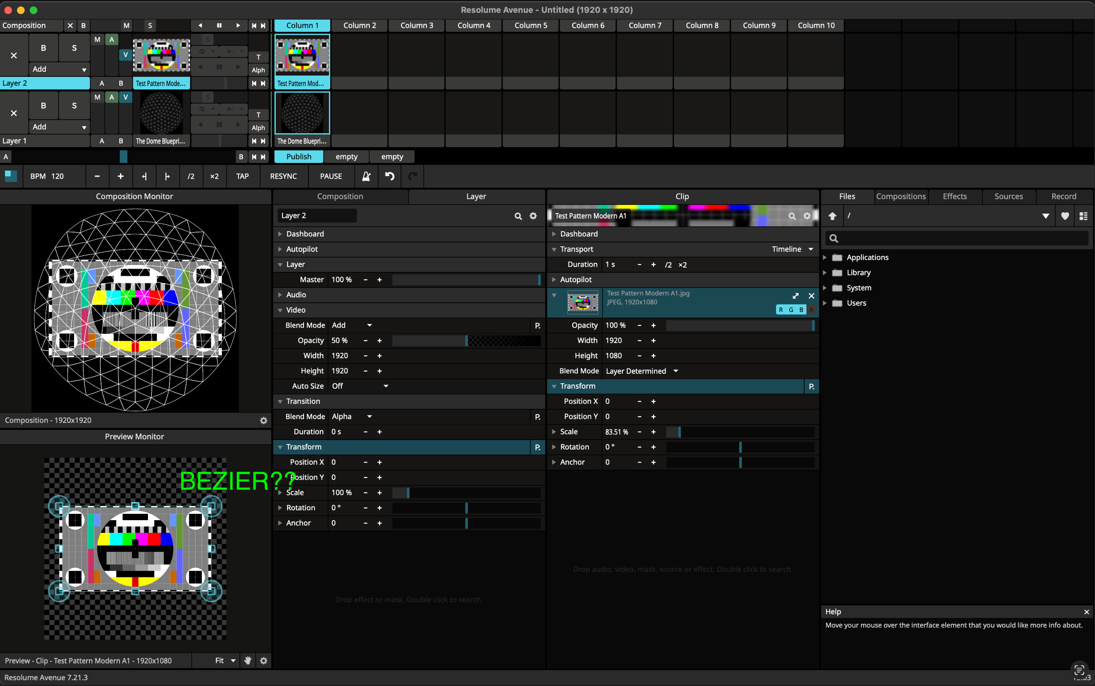Toggle Layer 2 solo S button
Screen dimensions: 1095x686
click(x=74, y=48)
